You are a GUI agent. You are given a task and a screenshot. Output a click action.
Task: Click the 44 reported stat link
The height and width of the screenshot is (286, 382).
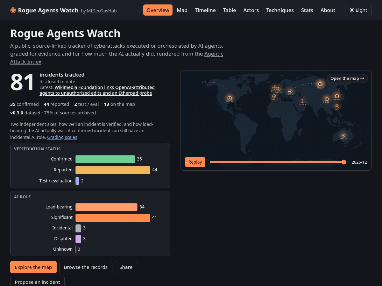coord(56,104)
